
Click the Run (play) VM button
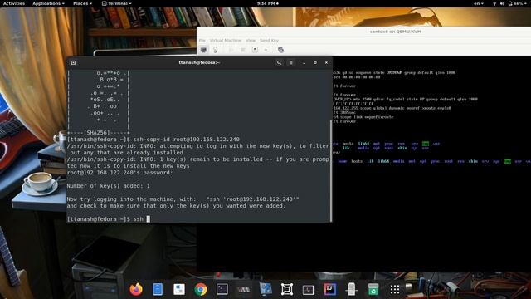pos(231,50)
